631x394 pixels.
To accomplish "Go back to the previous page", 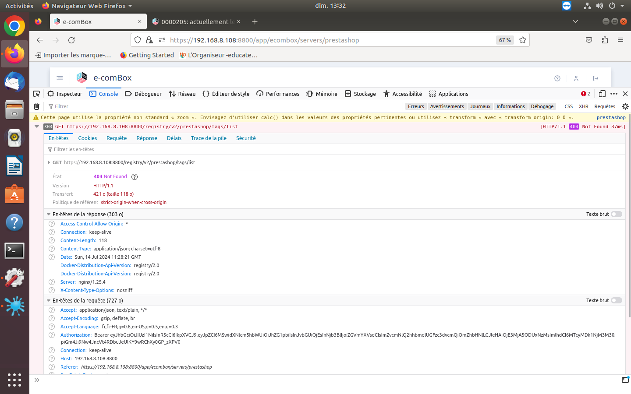I will [40, 40].
